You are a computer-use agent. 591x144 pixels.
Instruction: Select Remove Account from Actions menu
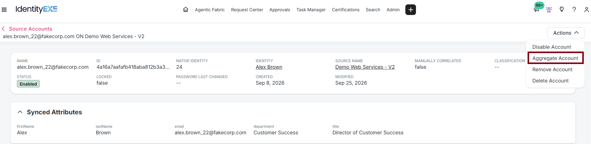552,69
